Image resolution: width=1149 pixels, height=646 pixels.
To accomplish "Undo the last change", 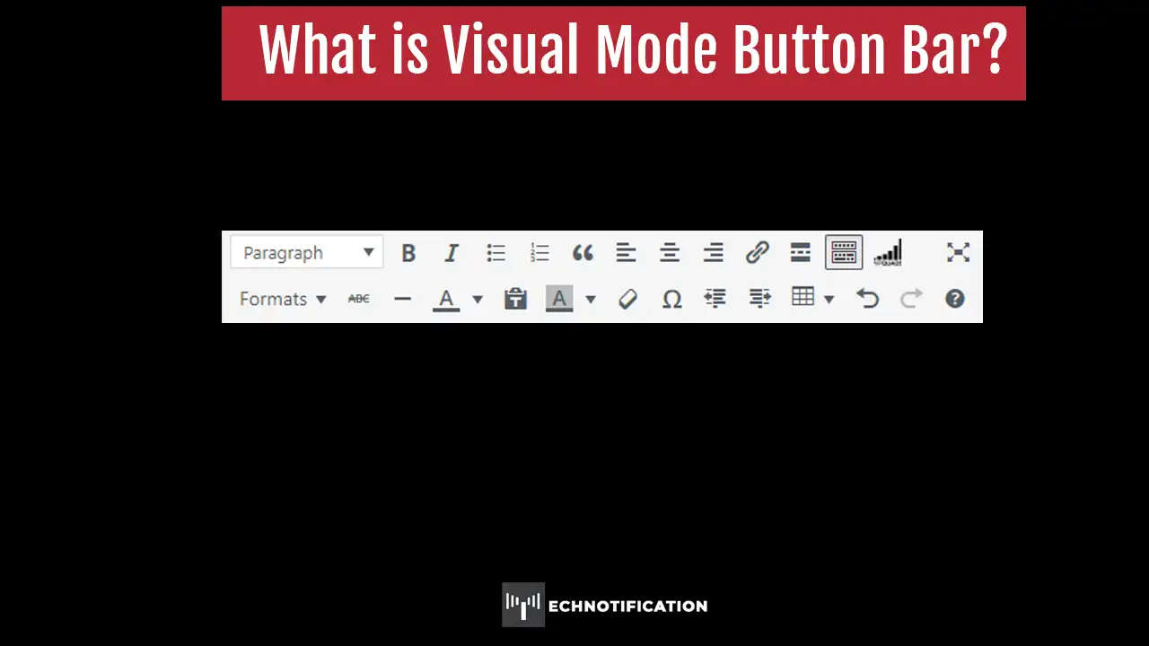I will pos(867,299).
